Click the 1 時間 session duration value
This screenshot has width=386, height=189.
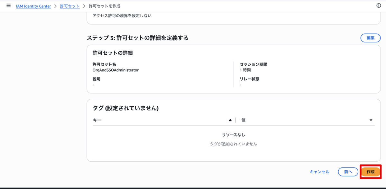[245, 70]
